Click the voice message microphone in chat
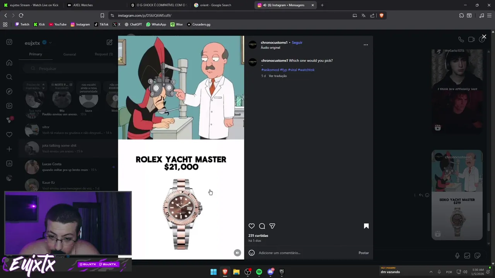 457,256
